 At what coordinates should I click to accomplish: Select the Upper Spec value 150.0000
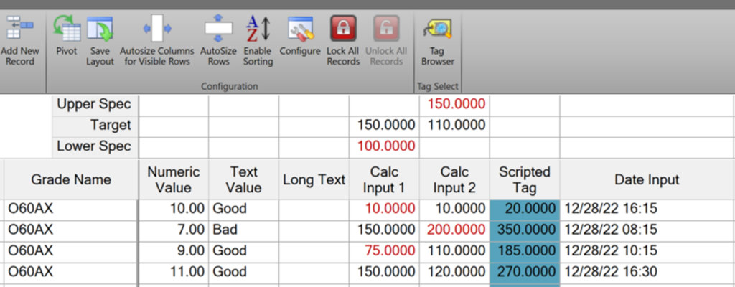click(x=454, y=104)
